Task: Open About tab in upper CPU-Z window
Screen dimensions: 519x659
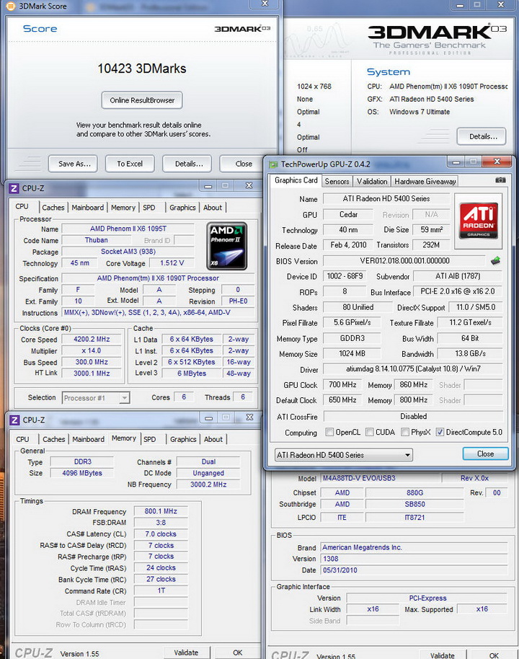Action: tap(213, 208)
